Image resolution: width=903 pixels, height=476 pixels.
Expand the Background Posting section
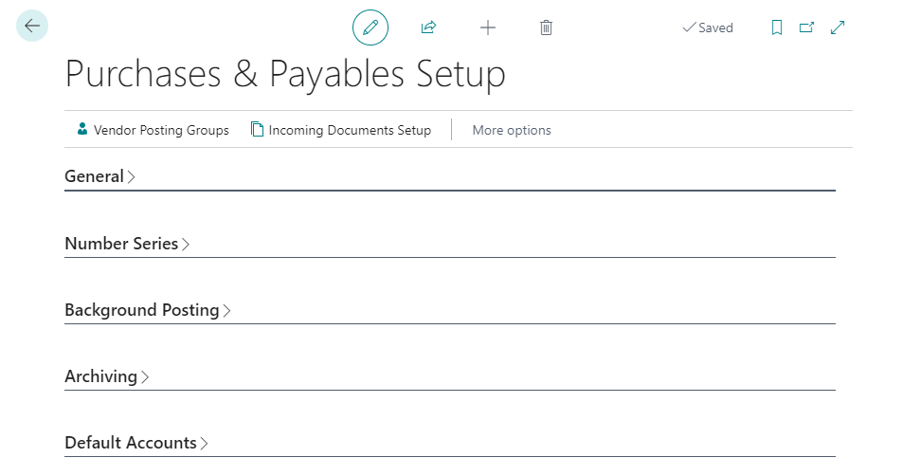tap(142, 310)
